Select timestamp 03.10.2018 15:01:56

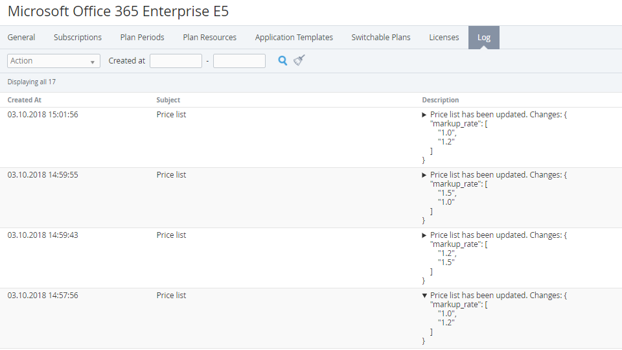[43, 115]
